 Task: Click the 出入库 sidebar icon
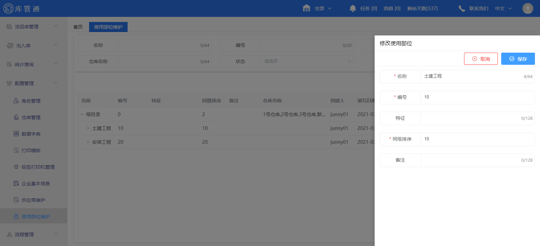pos(10,45)
